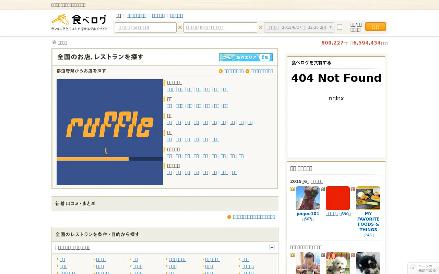Click the ページの先頭へ戻る back-to-top button
Viewport: 439px width, 274px height.
(x=423, y=268)
